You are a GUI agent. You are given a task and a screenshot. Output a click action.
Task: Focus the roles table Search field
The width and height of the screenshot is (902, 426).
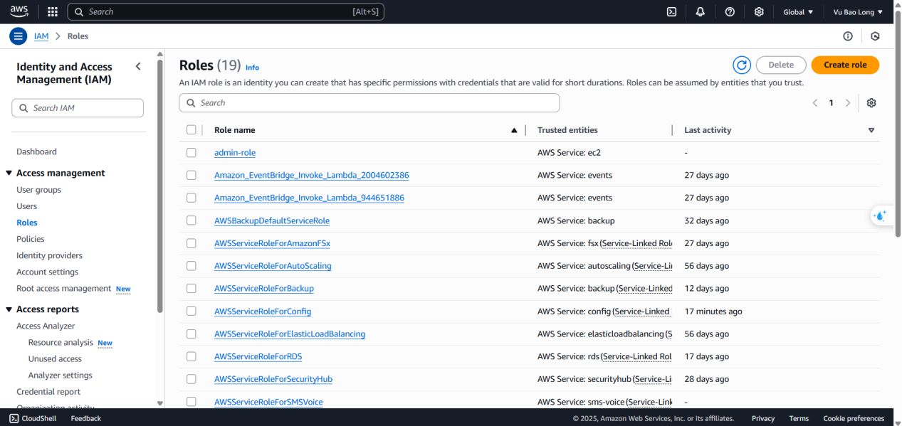pos(369,103)
